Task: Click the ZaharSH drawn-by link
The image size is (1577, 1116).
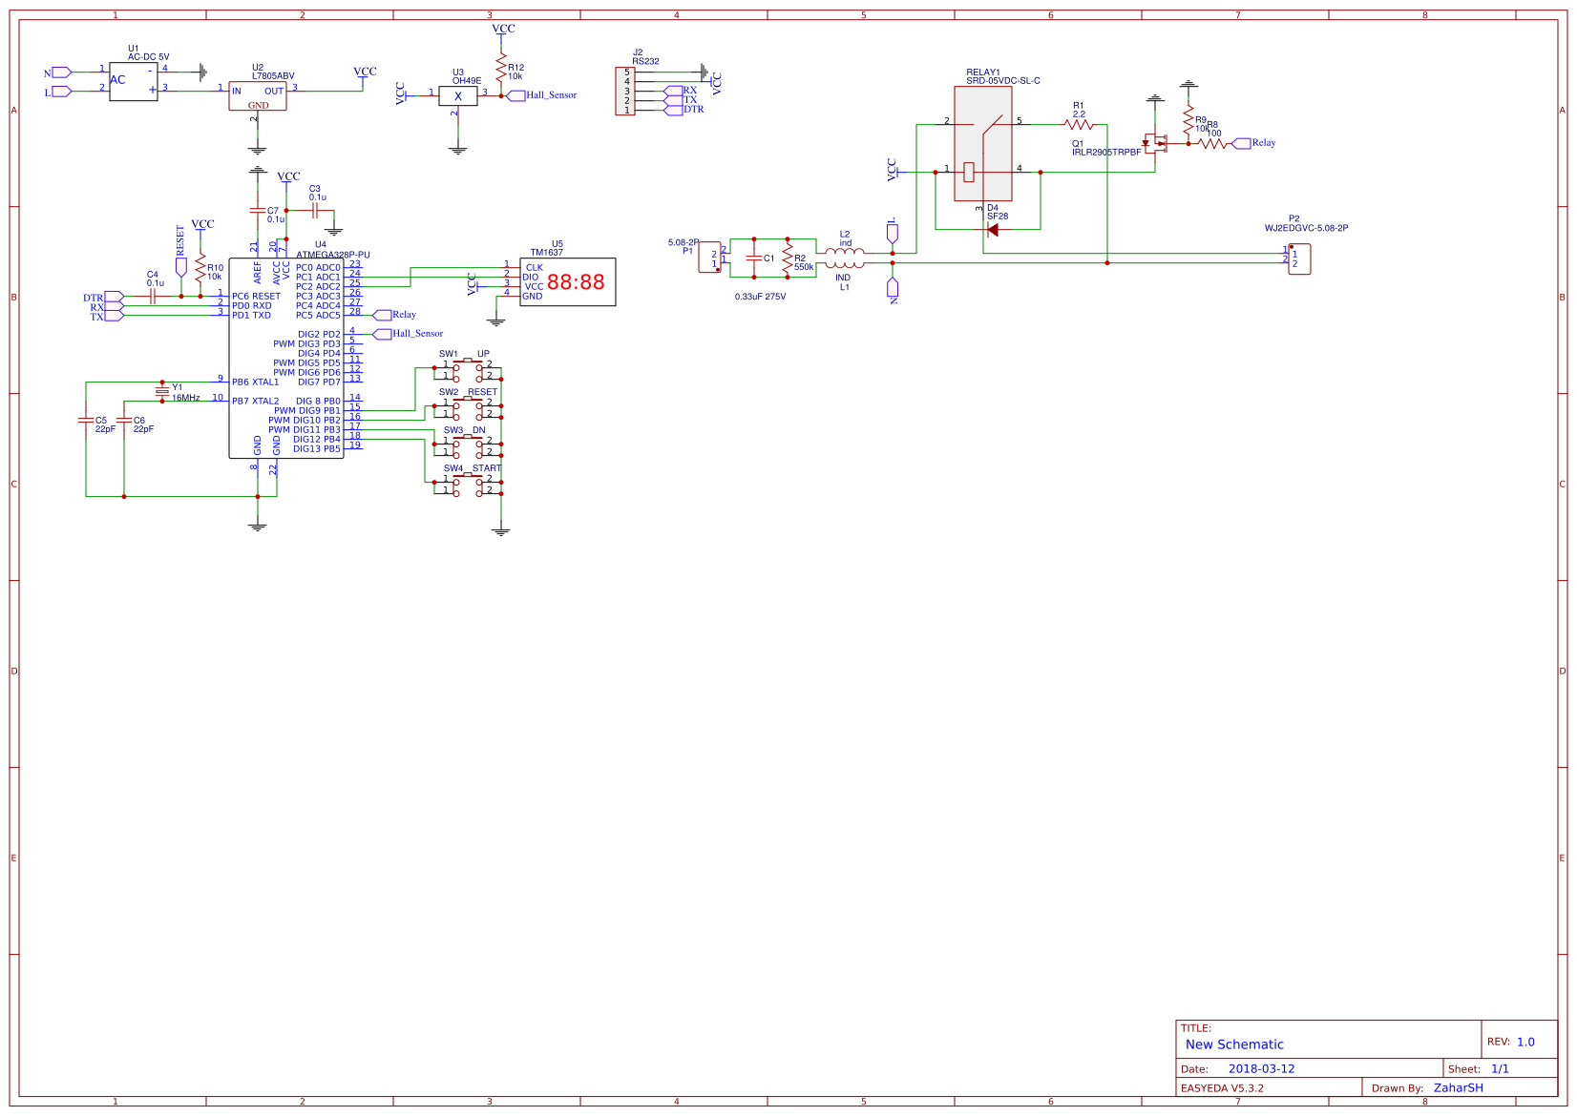Action: coord(1458,1087)
